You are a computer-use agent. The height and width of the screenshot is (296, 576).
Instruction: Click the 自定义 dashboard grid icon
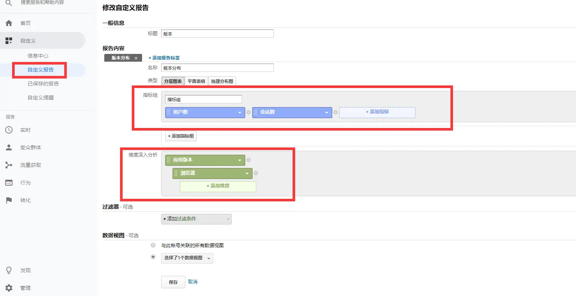tap(9, 41)
